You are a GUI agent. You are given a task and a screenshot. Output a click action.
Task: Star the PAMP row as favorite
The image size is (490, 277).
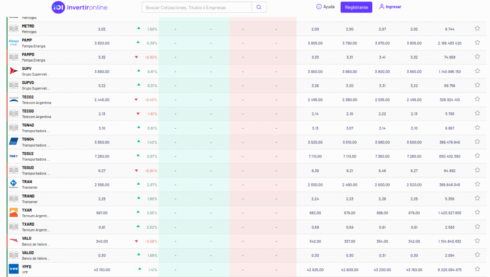click(x=477, y=42)
